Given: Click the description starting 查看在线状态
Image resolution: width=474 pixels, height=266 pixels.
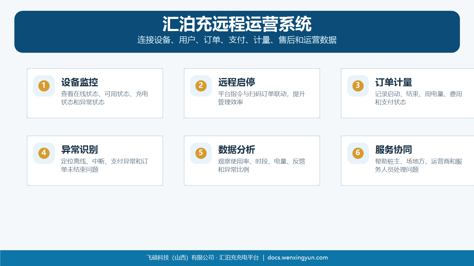Looking at the screenshot, I should coord(105,98).
